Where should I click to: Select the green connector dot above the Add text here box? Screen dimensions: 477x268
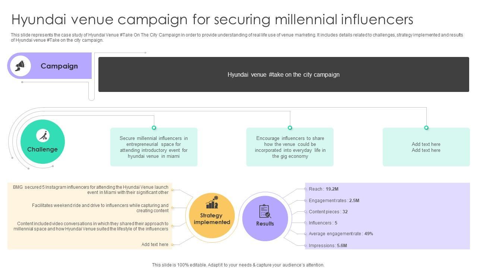click(x=426, y=128)
